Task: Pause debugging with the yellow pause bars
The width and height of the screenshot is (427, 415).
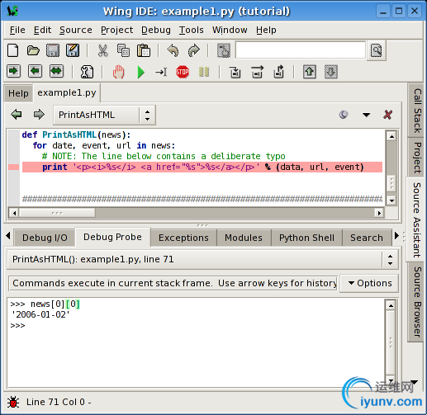Action: 204,72
